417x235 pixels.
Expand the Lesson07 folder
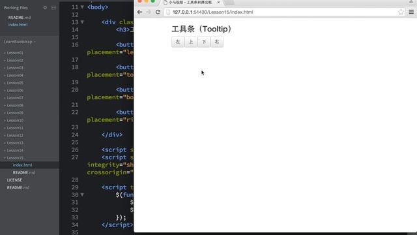click(14, 98)
